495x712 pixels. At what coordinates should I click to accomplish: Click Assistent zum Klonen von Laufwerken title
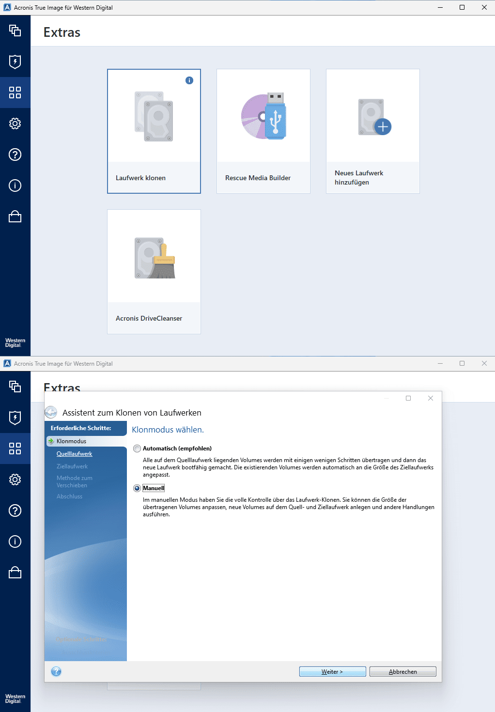point(132,413)
